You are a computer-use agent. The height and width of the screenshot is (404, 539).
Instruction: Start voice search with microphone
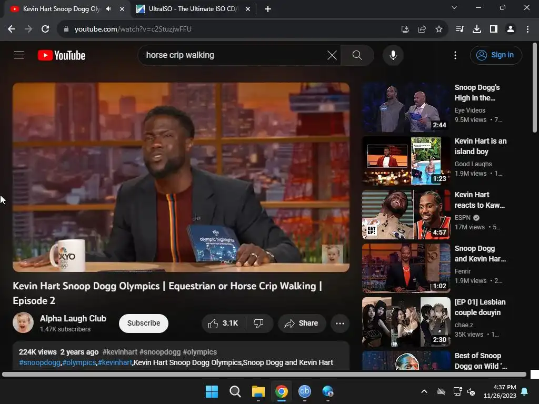coord(393,55)
